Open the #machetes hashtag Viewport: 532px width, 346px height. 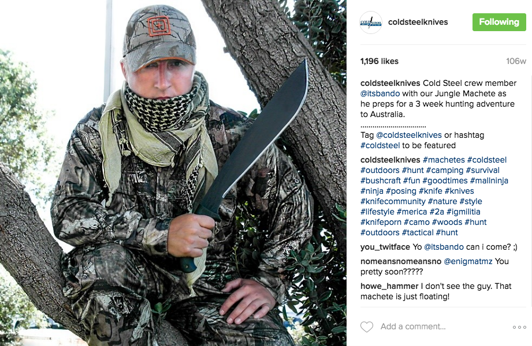coord(444,160)
